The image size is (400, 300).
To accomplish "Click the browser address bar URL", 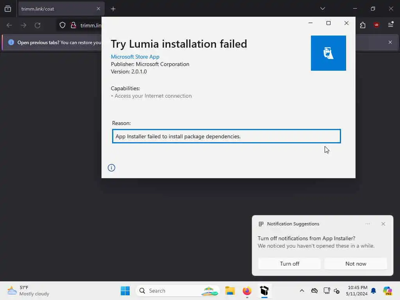I will coord(91,25).
